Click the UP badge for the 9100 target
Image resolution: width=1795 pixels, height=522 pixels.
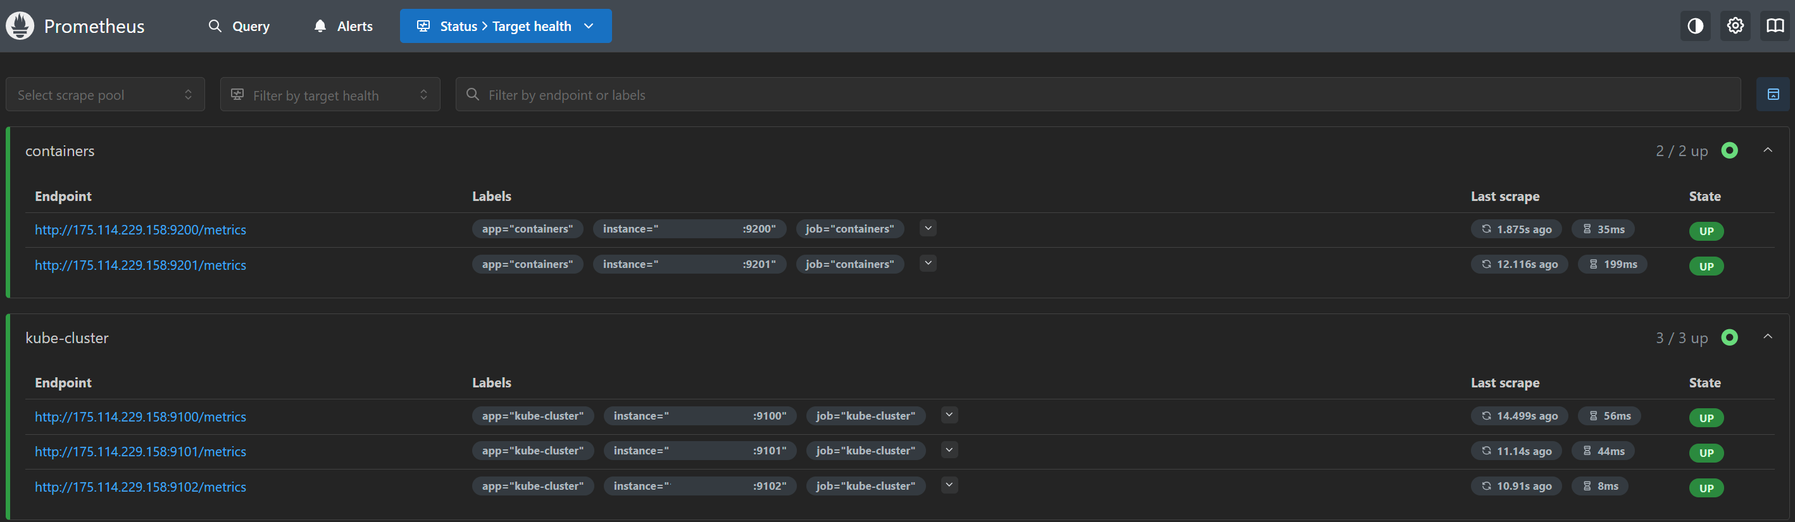coord(1705,418)
